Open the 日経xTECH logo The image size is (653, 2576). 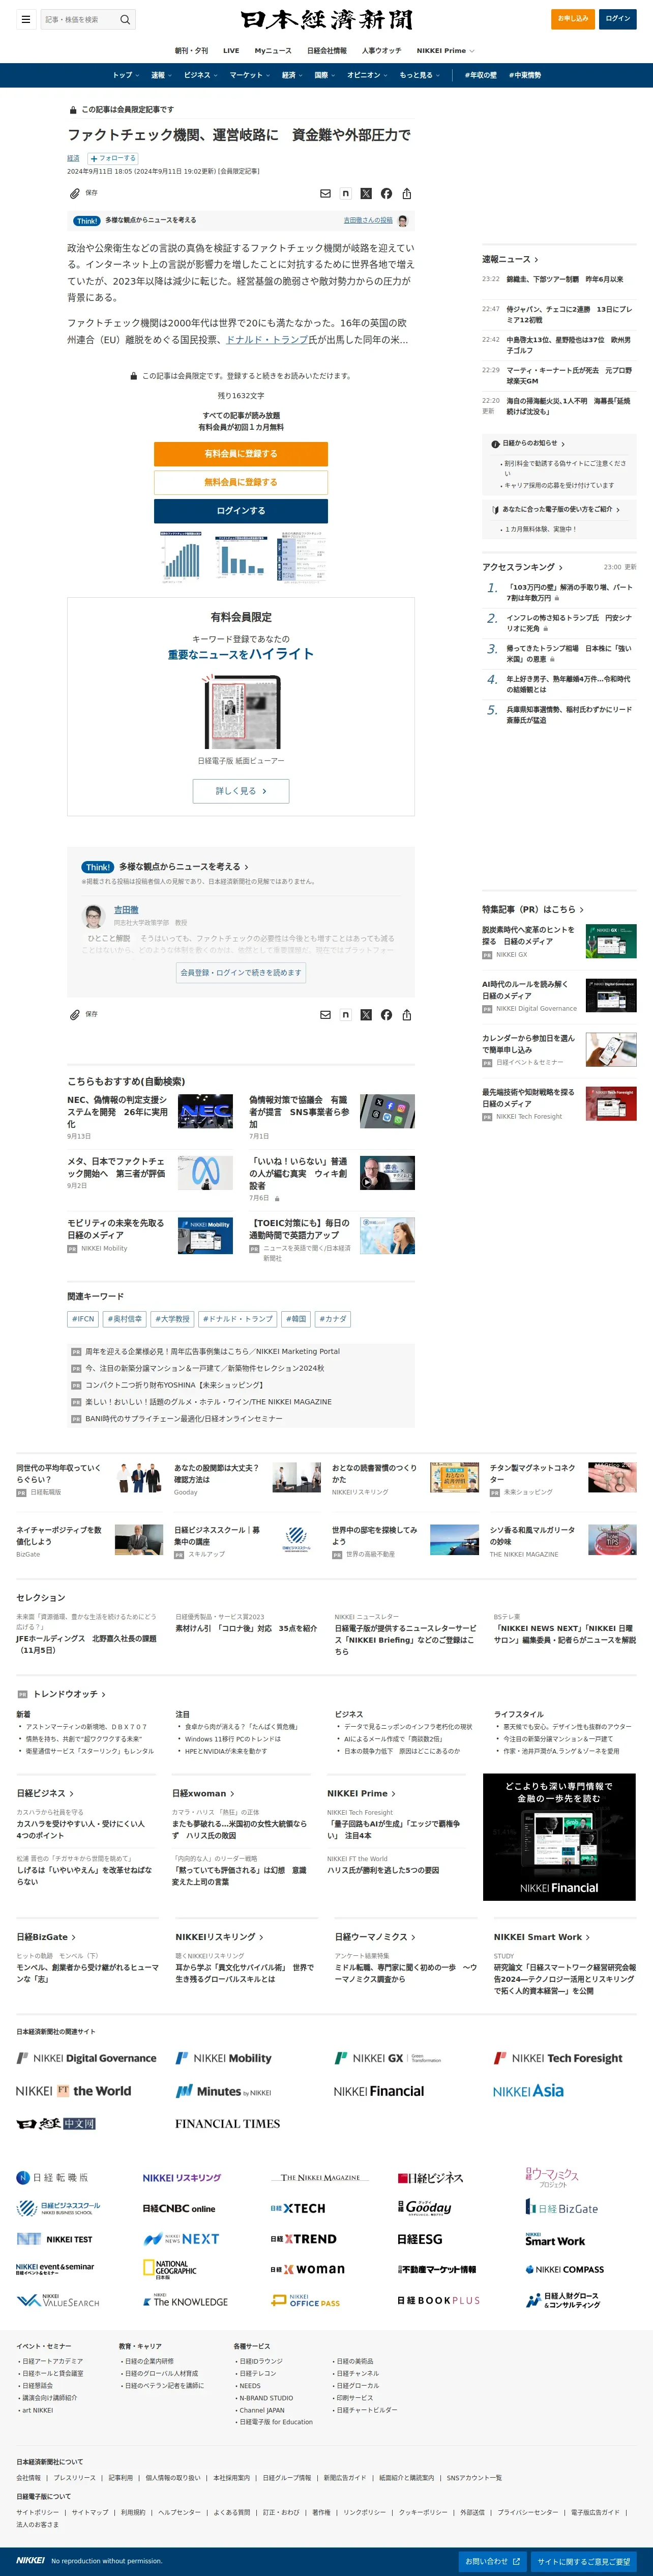(x=298, y=2208)
